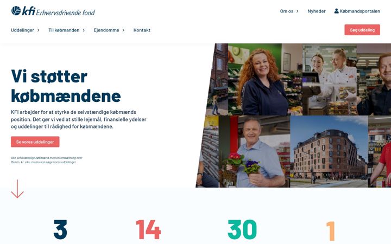
Task: Open the Købmandsportalen link
Action: pyautogui.click(x=360, y=11)
